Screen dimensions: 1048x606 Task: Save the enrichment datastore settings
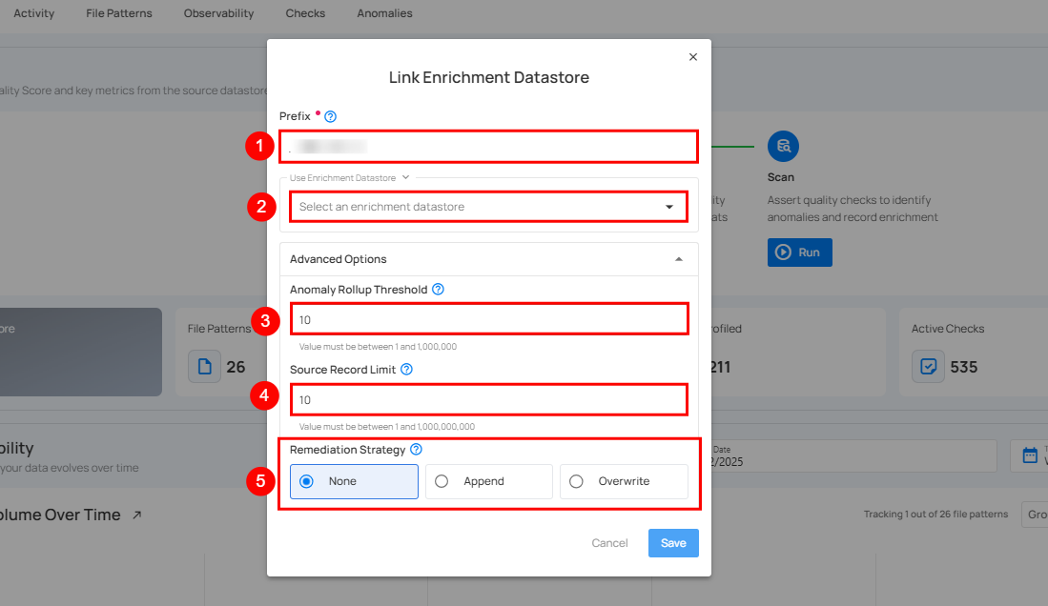673,543
